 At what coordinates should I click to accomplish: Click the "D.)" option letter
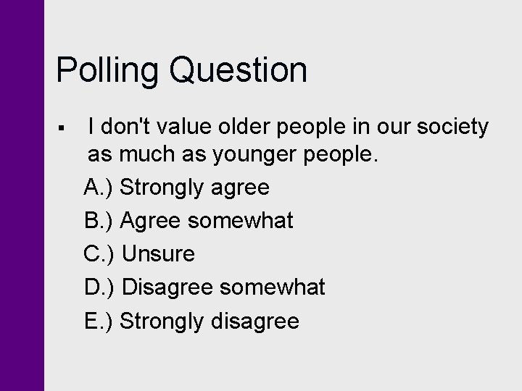[x=100, y=287]
